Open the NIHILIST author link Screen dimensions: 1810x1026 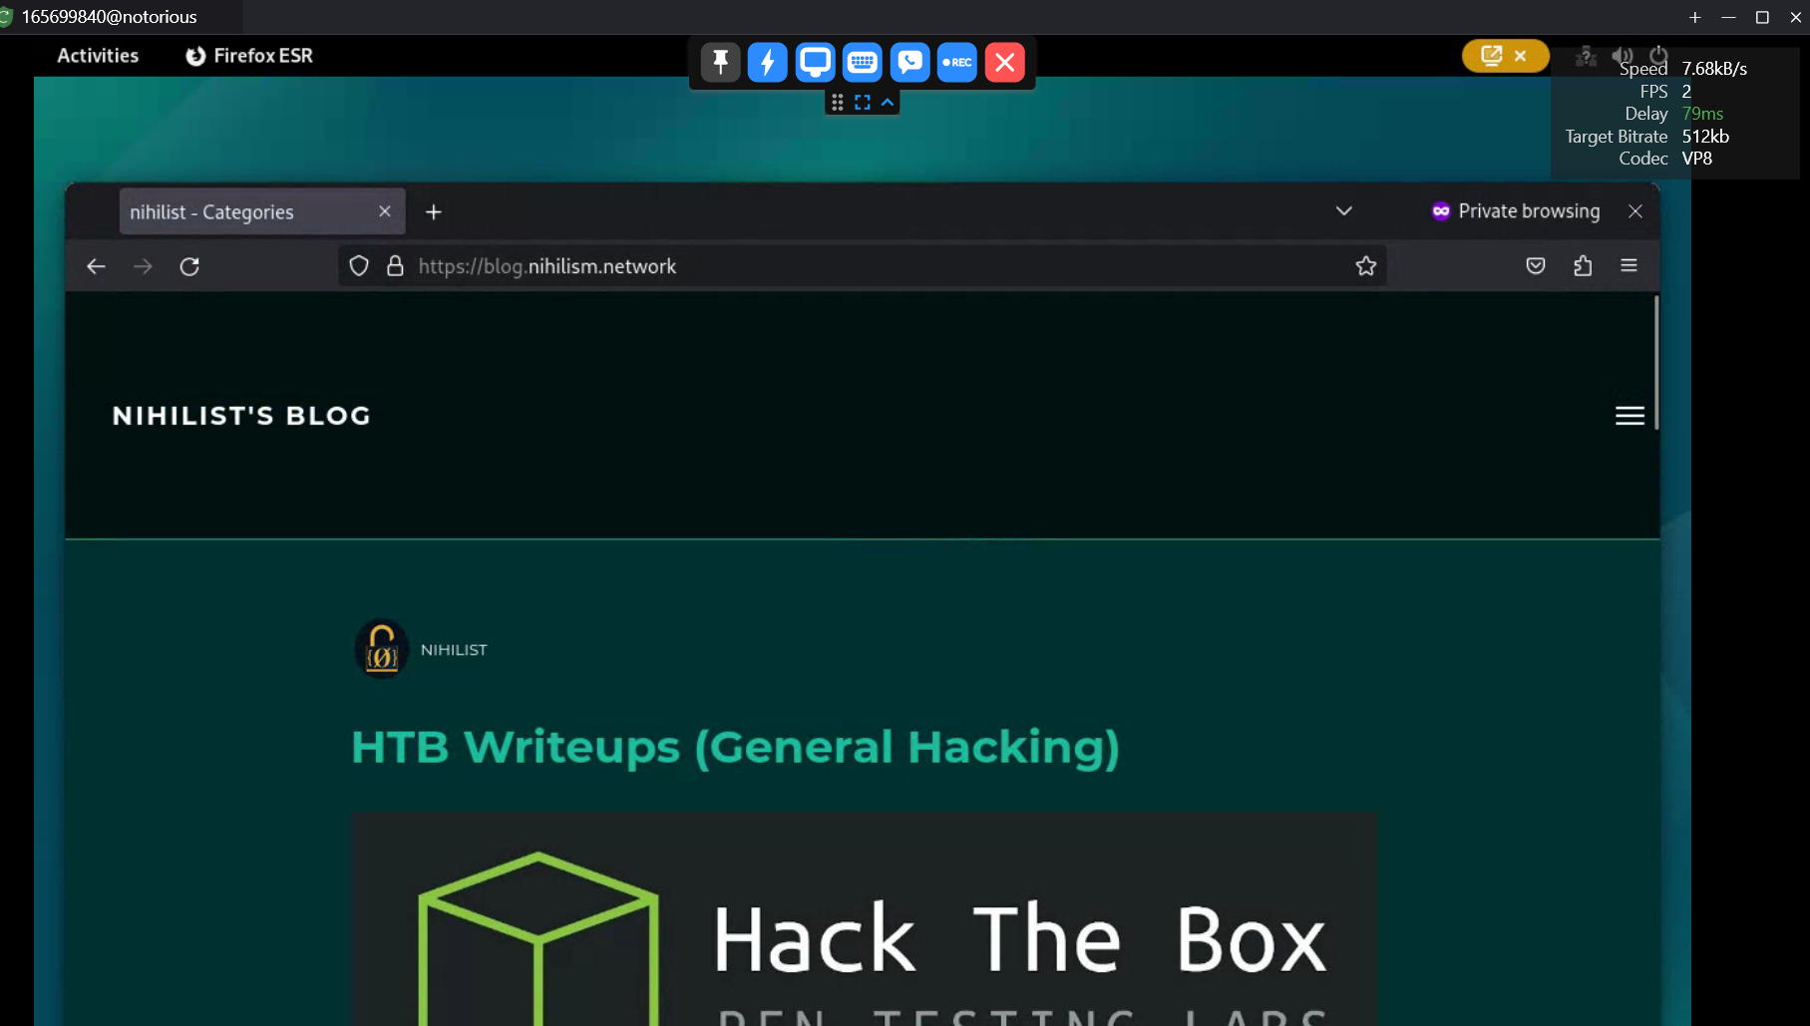454,649
